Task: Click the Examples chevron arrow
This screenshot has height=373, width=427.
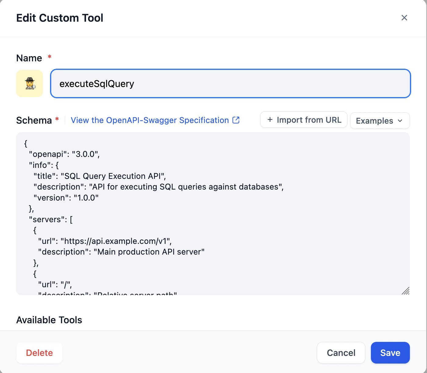Action: [400, 121]
